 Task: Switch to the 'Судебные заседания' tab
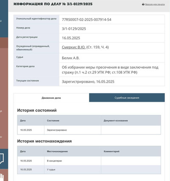point(127,97)
